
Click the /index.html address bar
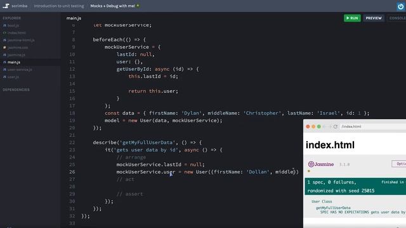(373, 127)
